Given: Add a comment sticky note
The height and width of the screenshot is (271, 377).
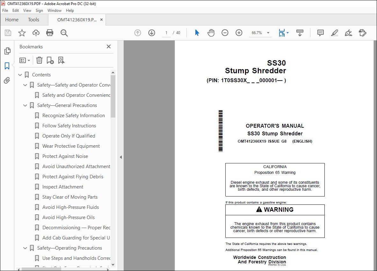Looking at the screenshot, I should pos(320,33).
